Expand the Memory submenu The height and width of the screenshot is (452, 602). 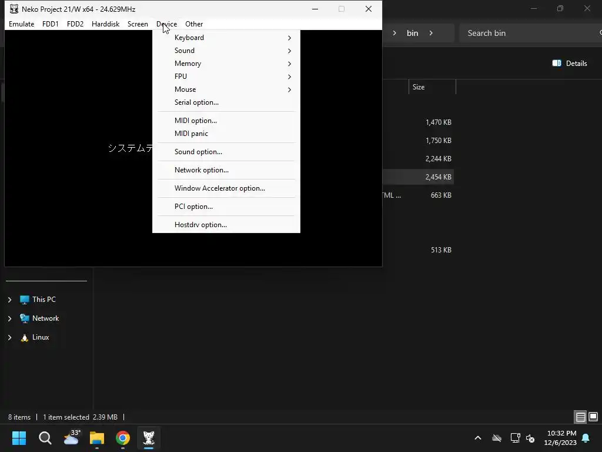tap(226, 64)
